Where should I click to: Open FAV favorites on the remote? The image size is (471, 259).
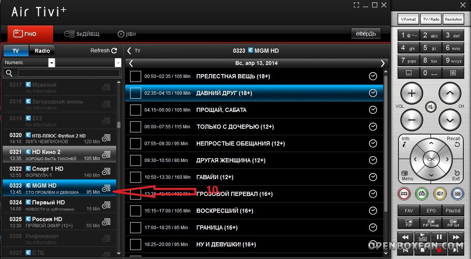[x=409, y=210]
